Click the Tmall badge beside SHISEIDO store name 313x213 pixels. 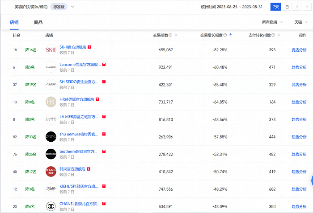[104, 82]
